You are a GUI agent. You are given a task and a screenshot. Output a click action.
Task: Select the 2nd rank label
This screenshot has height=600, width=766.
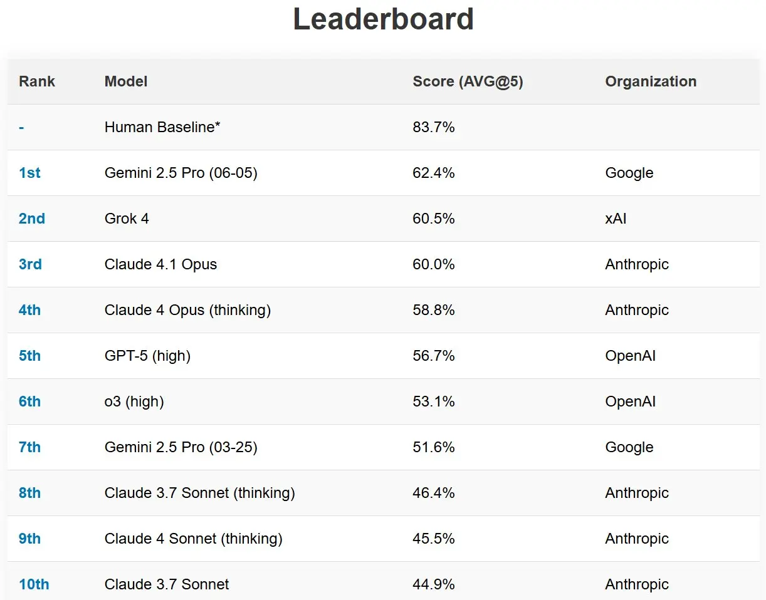(x=32, y=219)
